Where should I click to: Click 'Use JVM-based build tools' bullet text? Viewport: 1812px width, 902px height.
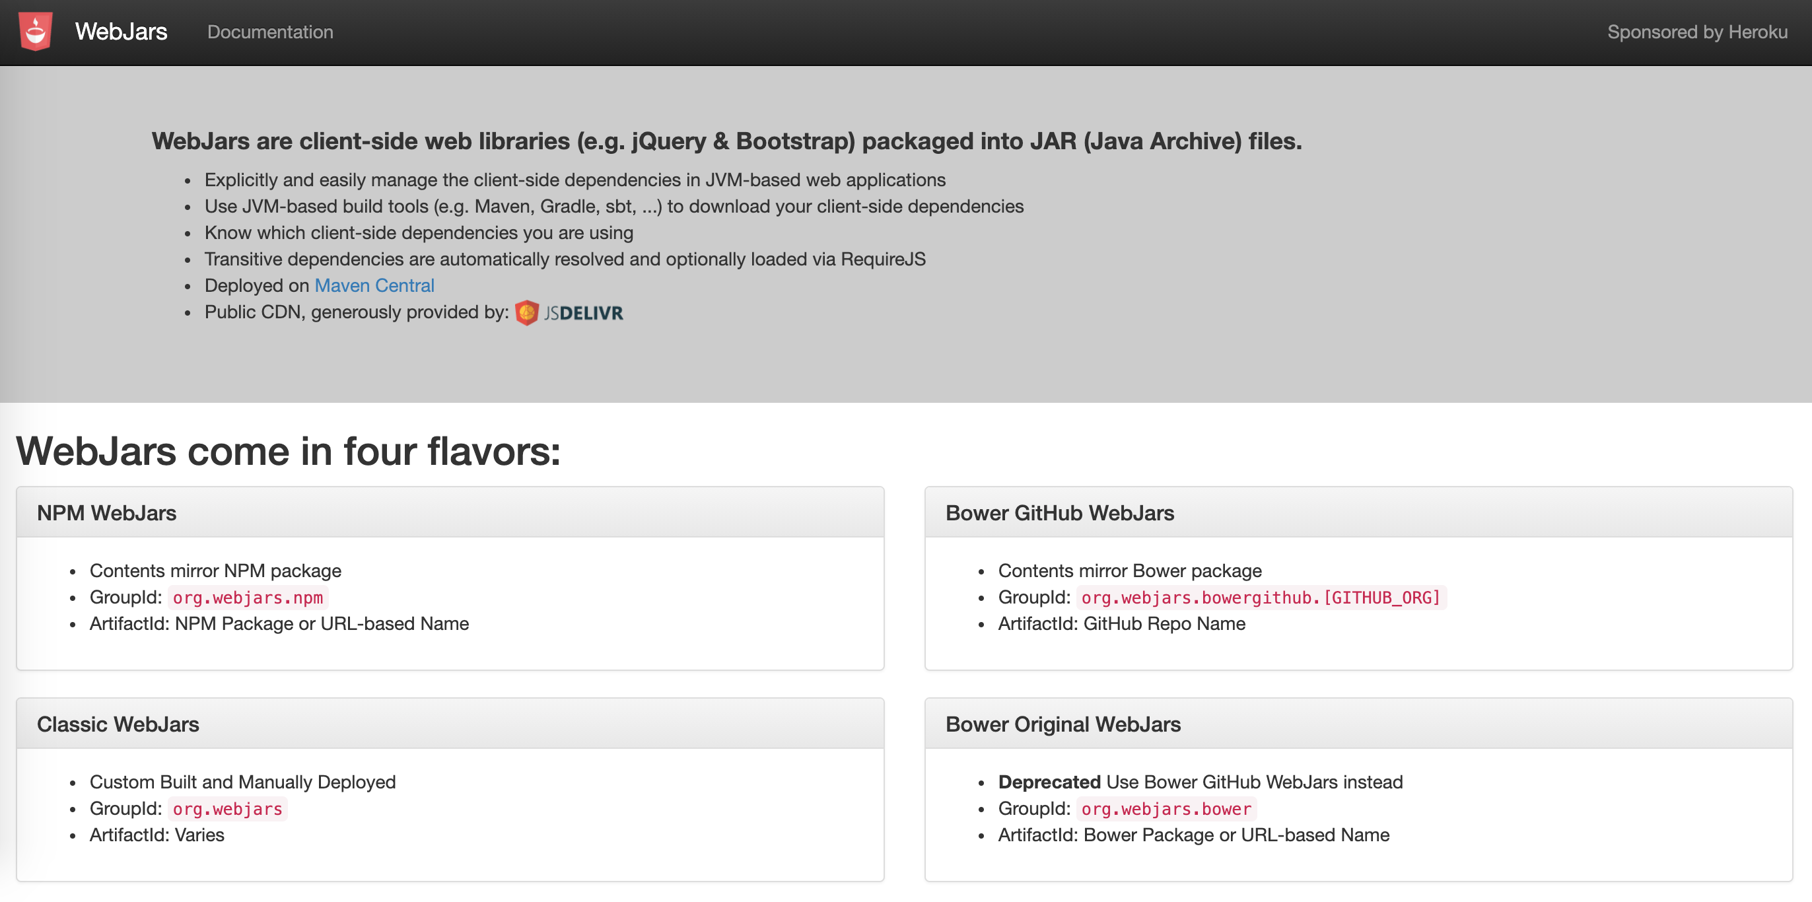coord(614,206)
